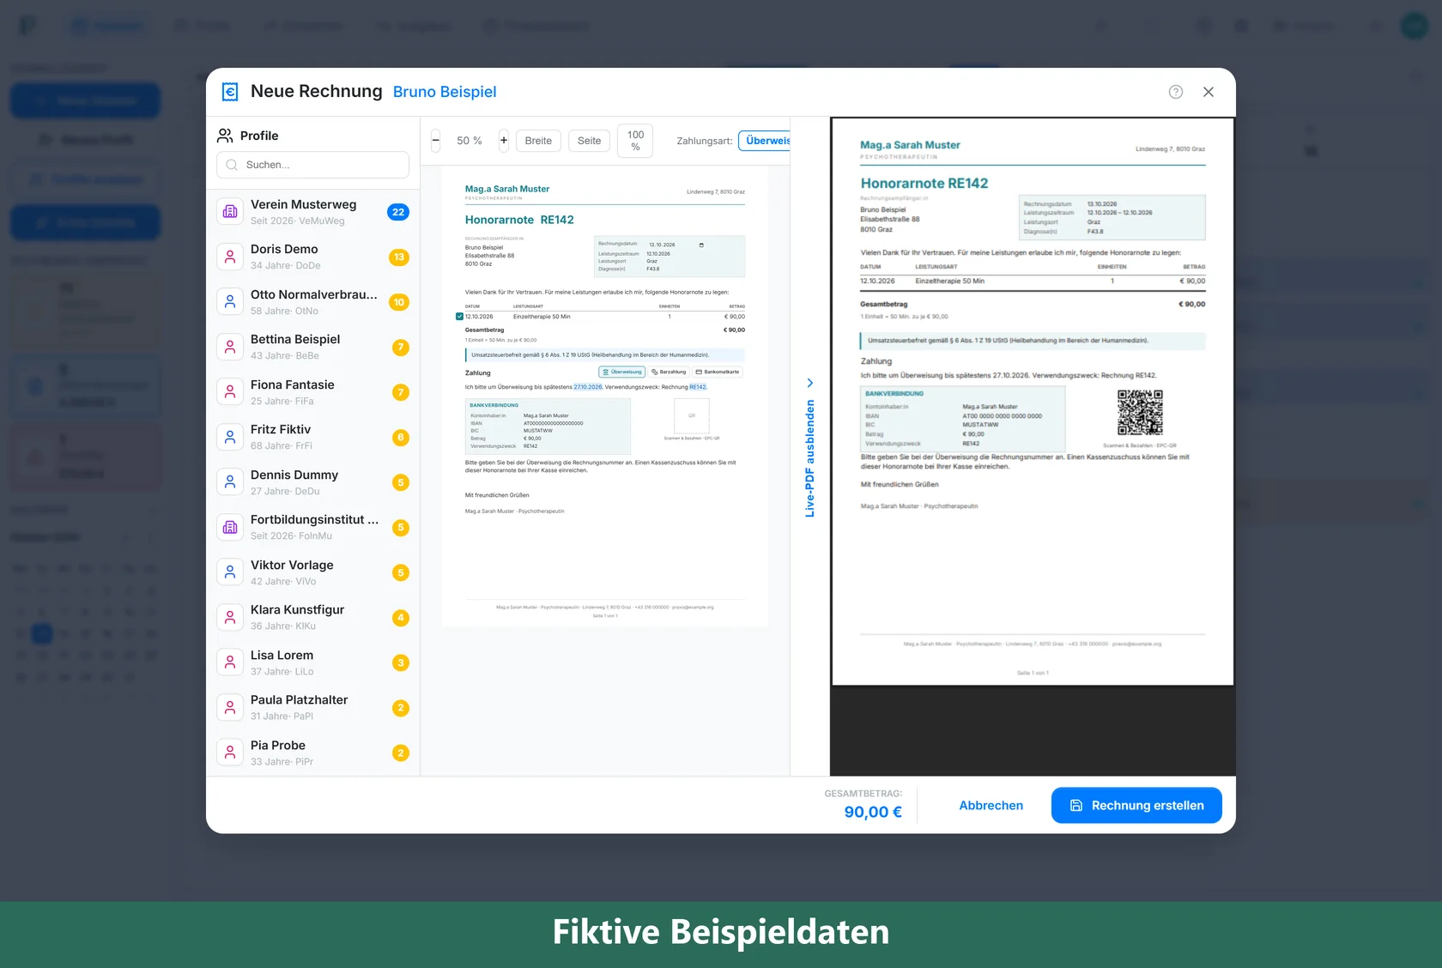This screenshot has height=968, width=1442.
Task: Set zoom to 100 %
Action: (635, 141)
